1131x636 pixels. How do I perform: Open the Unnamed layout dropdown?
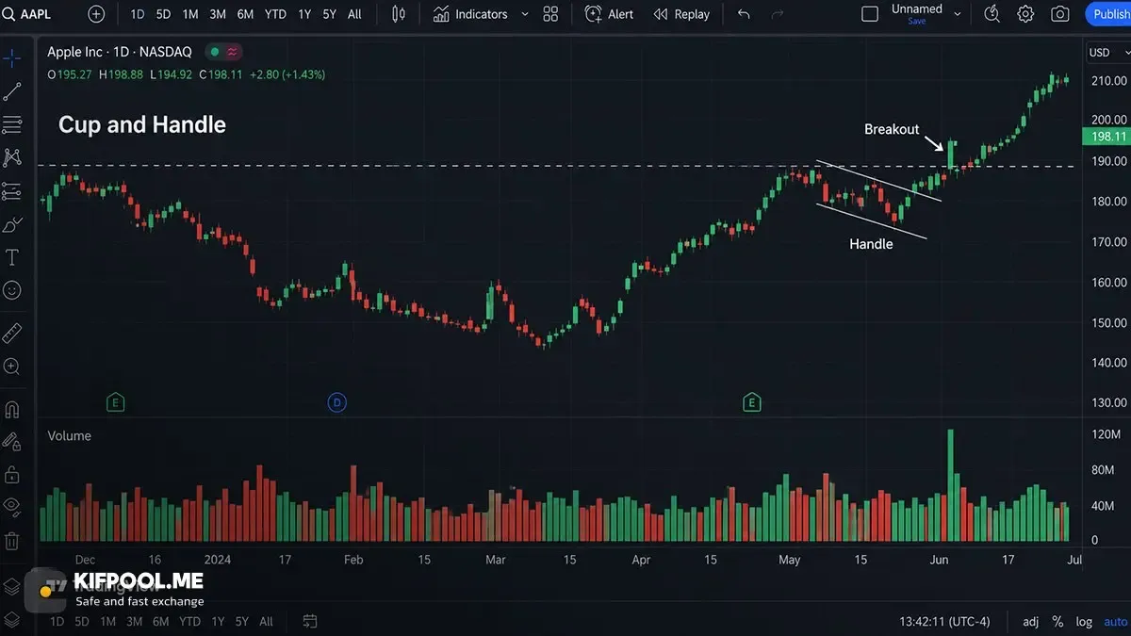click(959, 14)
